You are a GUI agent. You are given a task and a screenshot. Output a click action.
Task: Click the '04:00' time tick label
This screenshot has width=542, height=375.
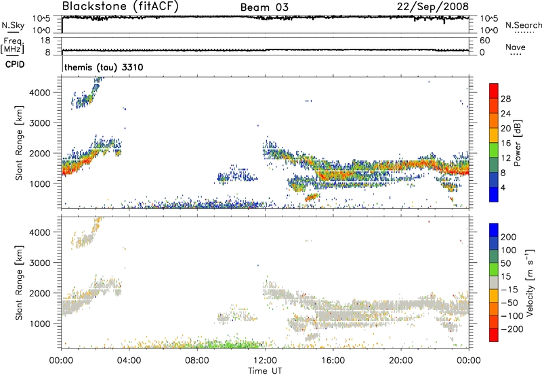pos(129,361)
